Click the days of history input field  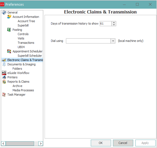point(105,24)
